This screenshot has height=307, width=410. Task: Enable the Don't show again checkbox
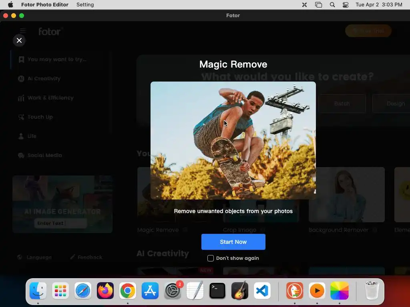pyautogui.click(x=211, y=258)
